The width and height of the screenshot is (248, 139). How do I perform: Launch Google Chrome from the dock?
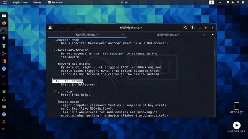pyautogui.click(x=4, y=107)
